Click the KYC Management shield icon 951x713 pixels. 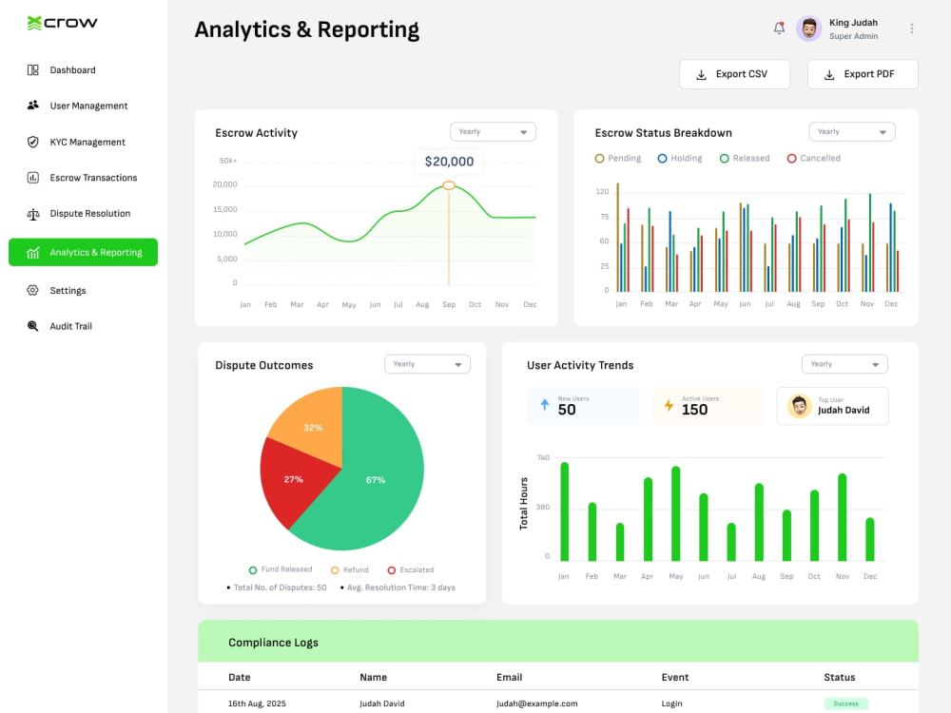pos(32,142)
